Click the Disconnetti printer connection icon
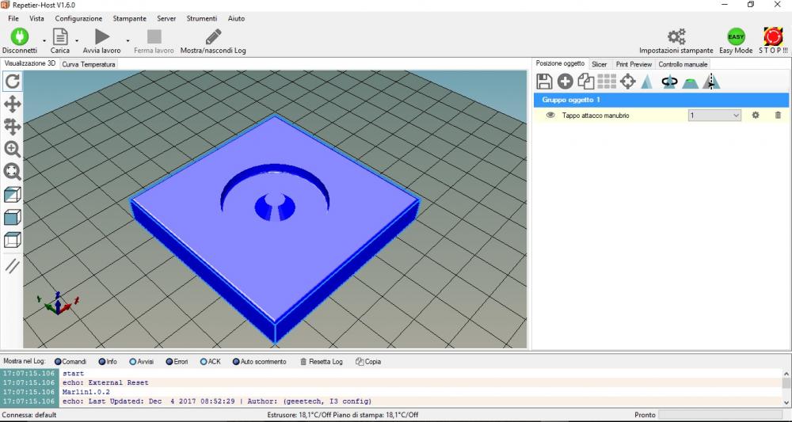The image size is (792, 422). point(19,37)
